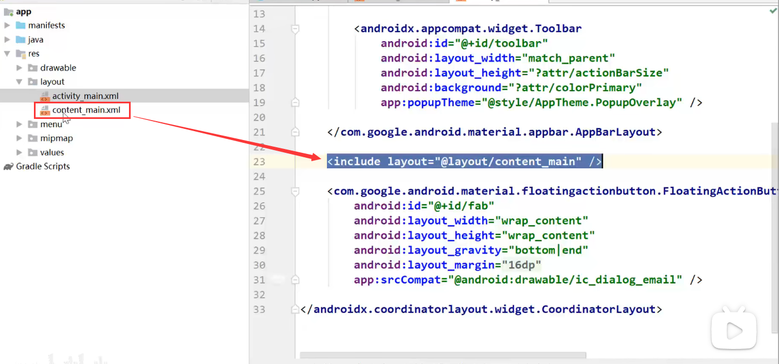
Task: Click the layout_margin="16dp" attribute
Action: pos(448,265)
